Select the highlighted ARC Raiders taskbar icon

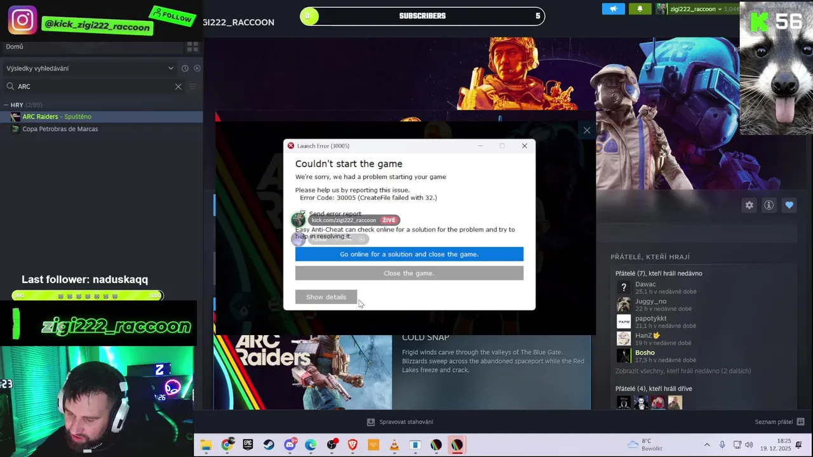pos(457,445)
